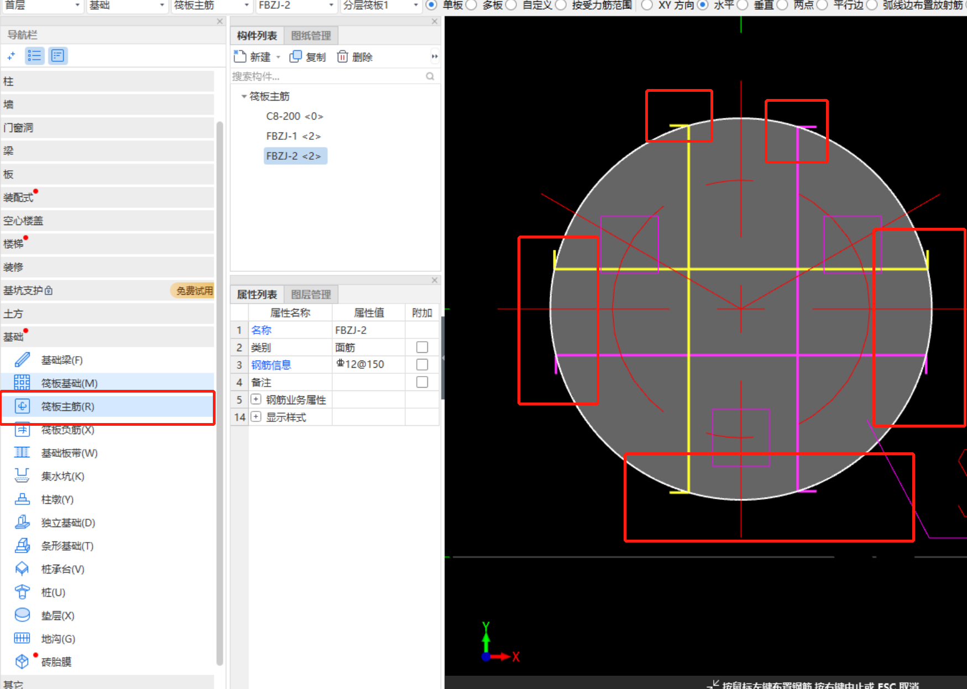Open the FBZJ-2 component dropdown
Screen dimensions: 967x689
296,6
